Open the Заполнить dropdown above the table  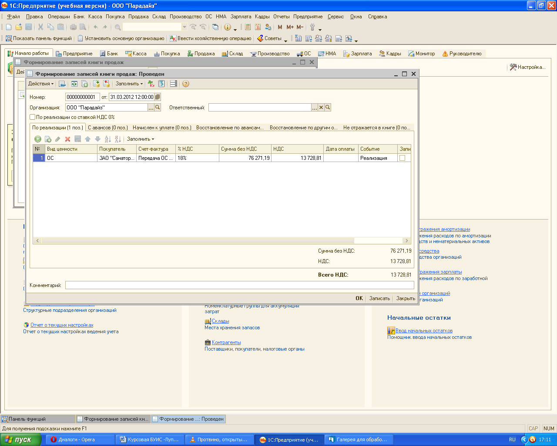[x=140, y=139]
